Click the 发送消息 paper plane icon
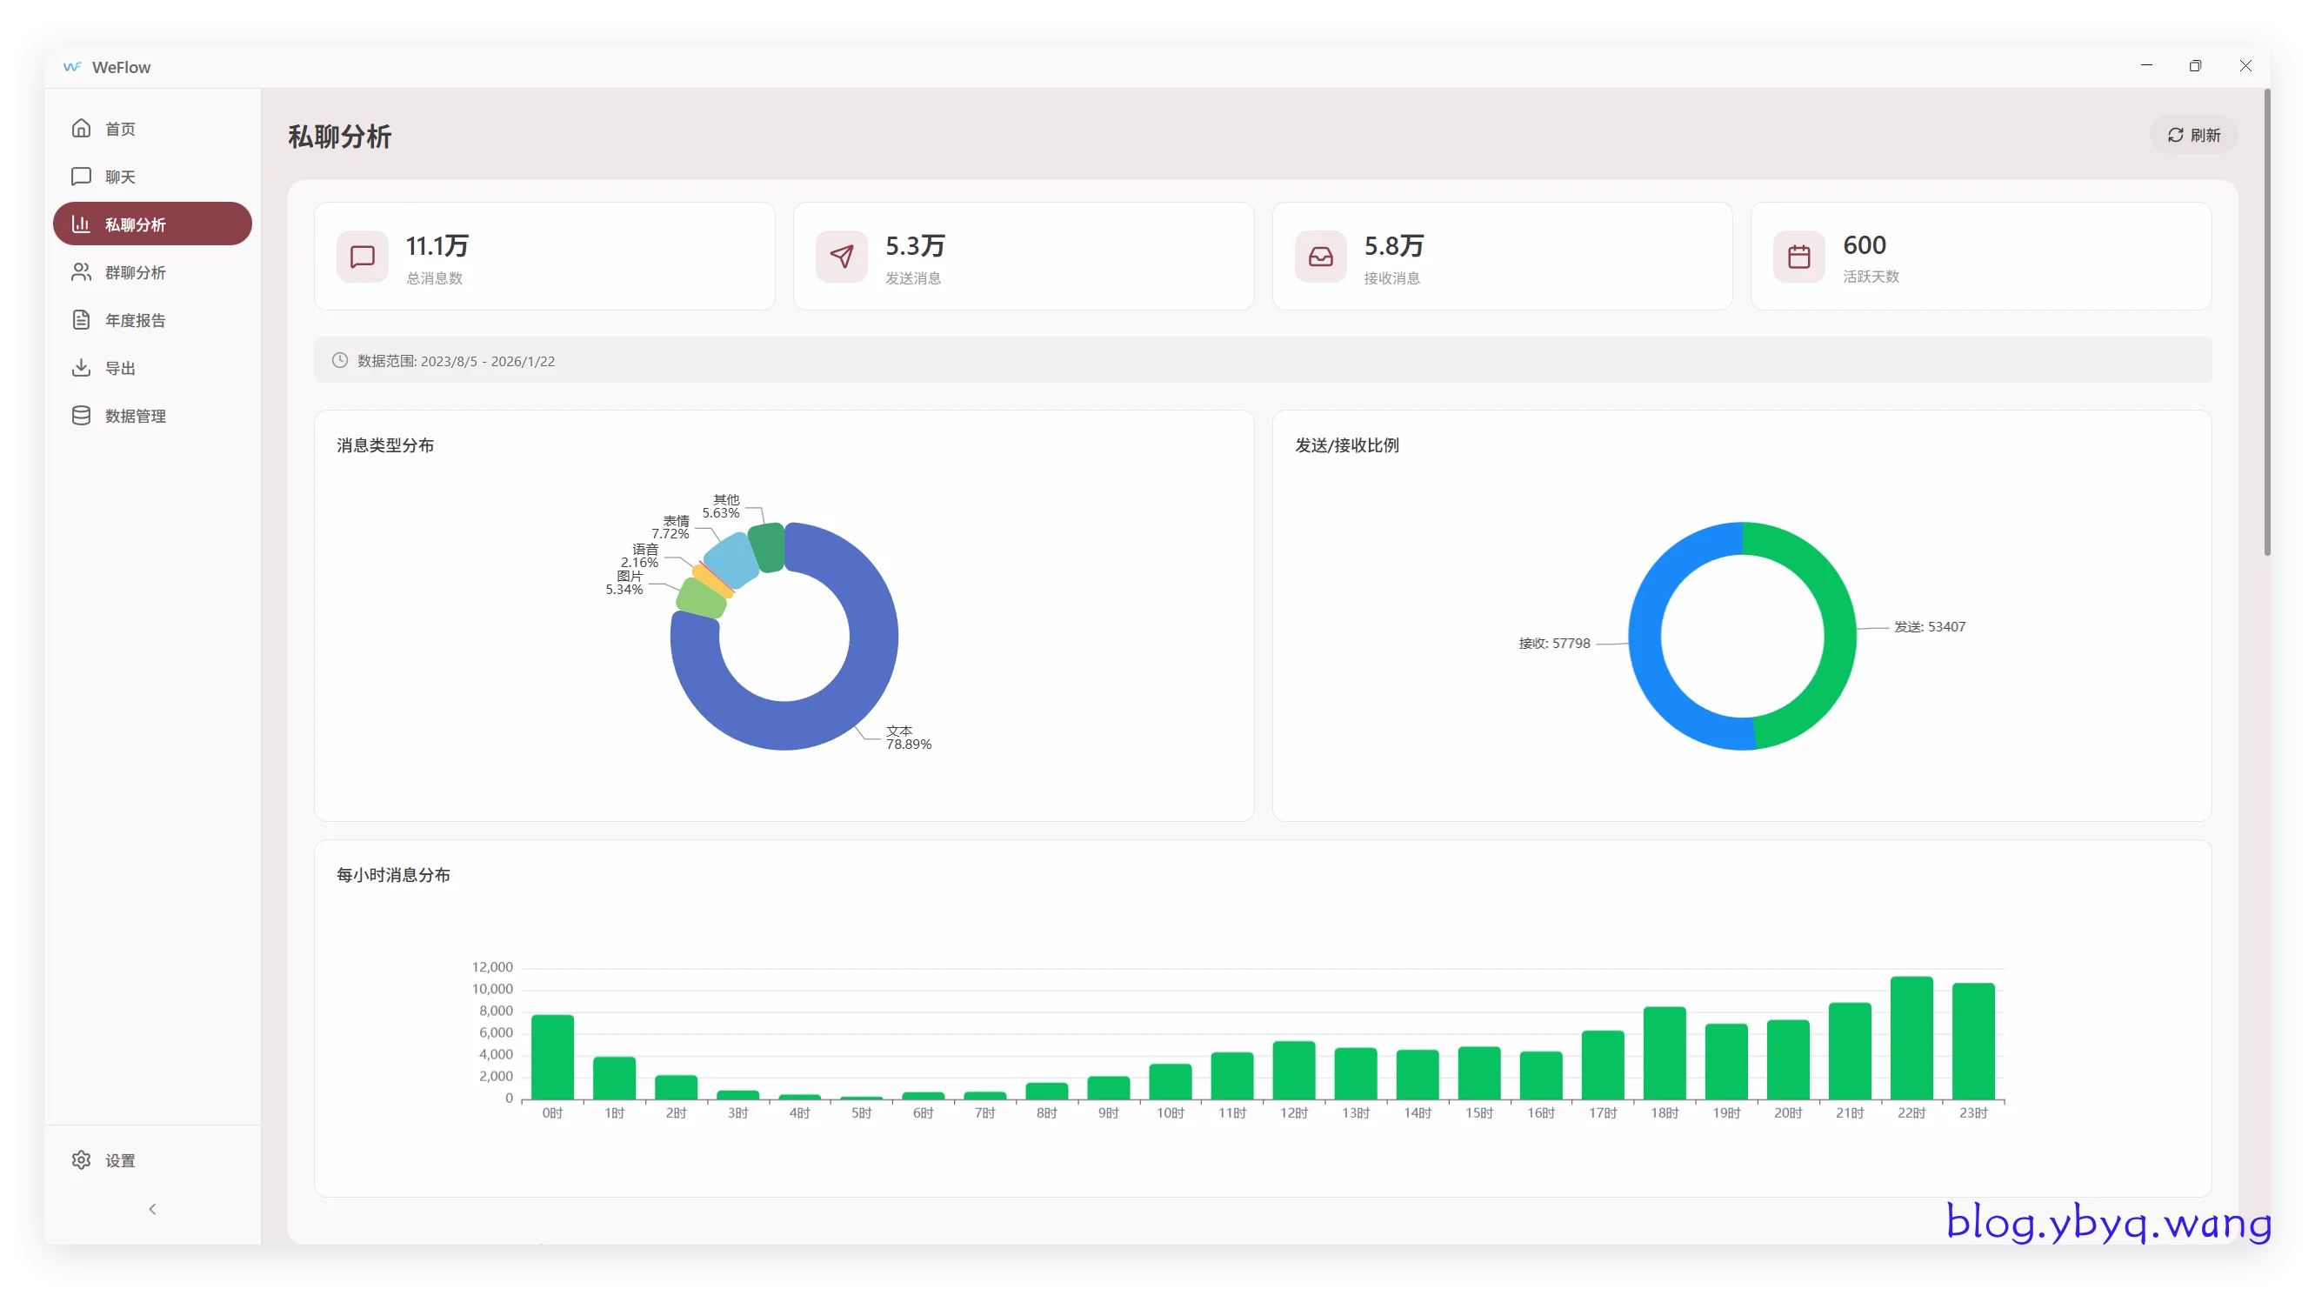The width and height of the screenshot is (2315, 1289). click(841, 257)
